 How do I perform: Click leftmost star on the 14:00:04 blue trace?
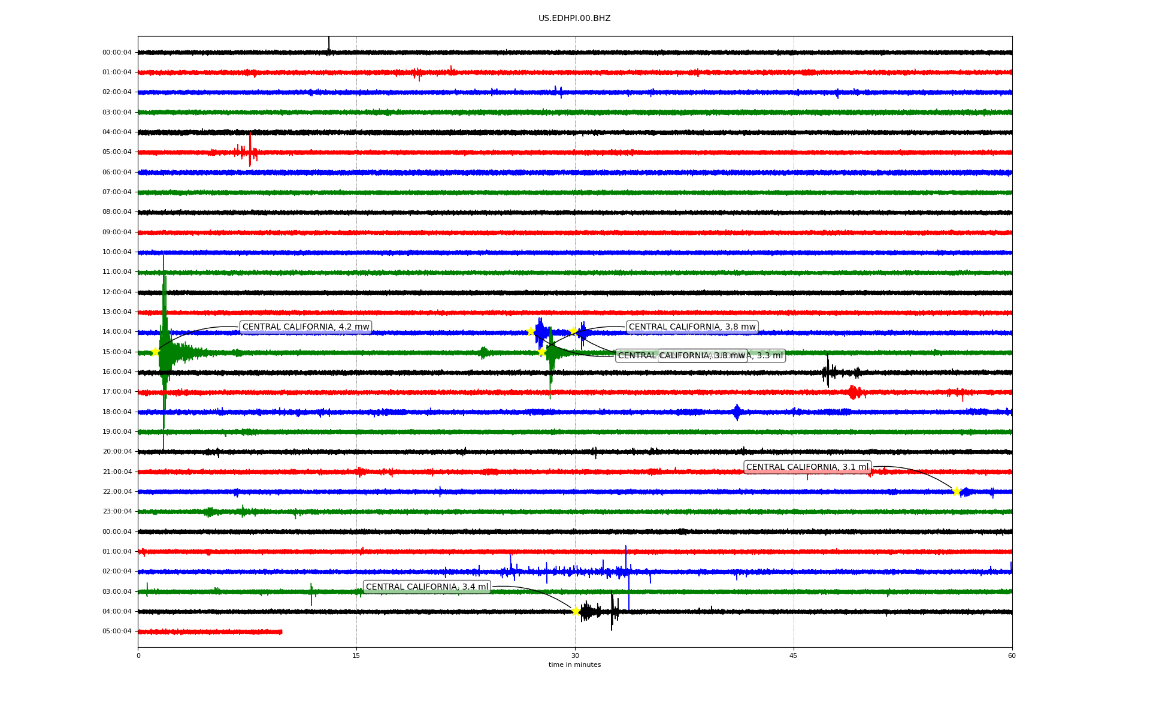pos(531,331)
